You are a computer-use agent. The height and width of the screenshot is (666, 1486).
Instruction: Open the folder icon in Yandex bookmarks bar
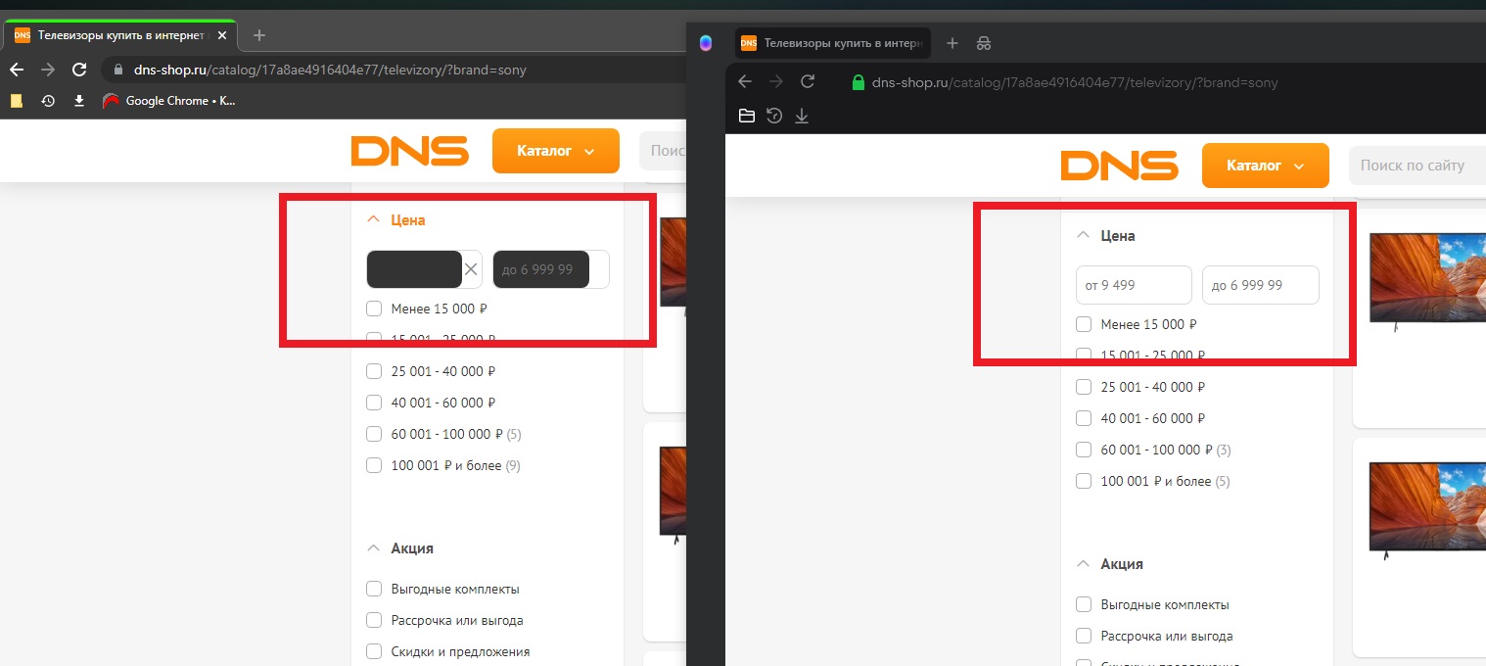[747, 116]
